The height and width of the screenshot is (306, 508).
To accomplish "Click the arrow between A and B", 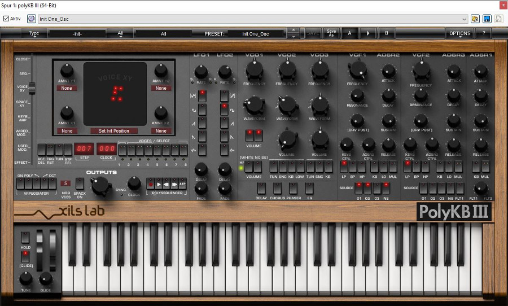I will click(367, 33).
